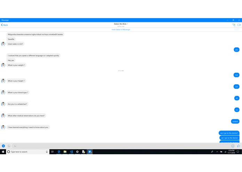
Task: Select the 'I noticed that you speak a different language' message
Action: coord(33,55)
